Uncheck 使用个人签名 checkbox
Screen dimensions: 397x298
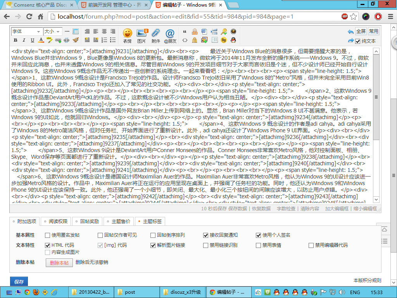(x=258, y=236)
